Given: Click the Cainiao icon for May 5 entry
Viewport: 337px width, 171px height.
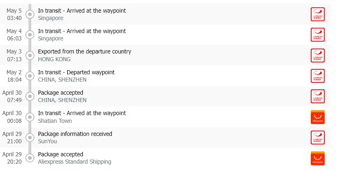Looking at the screenshot, I should [x=317, y=14].
